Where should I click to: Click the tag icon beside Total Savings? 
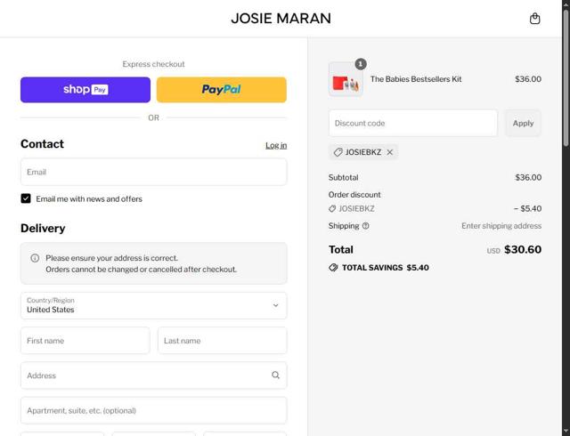pos(333,268)
